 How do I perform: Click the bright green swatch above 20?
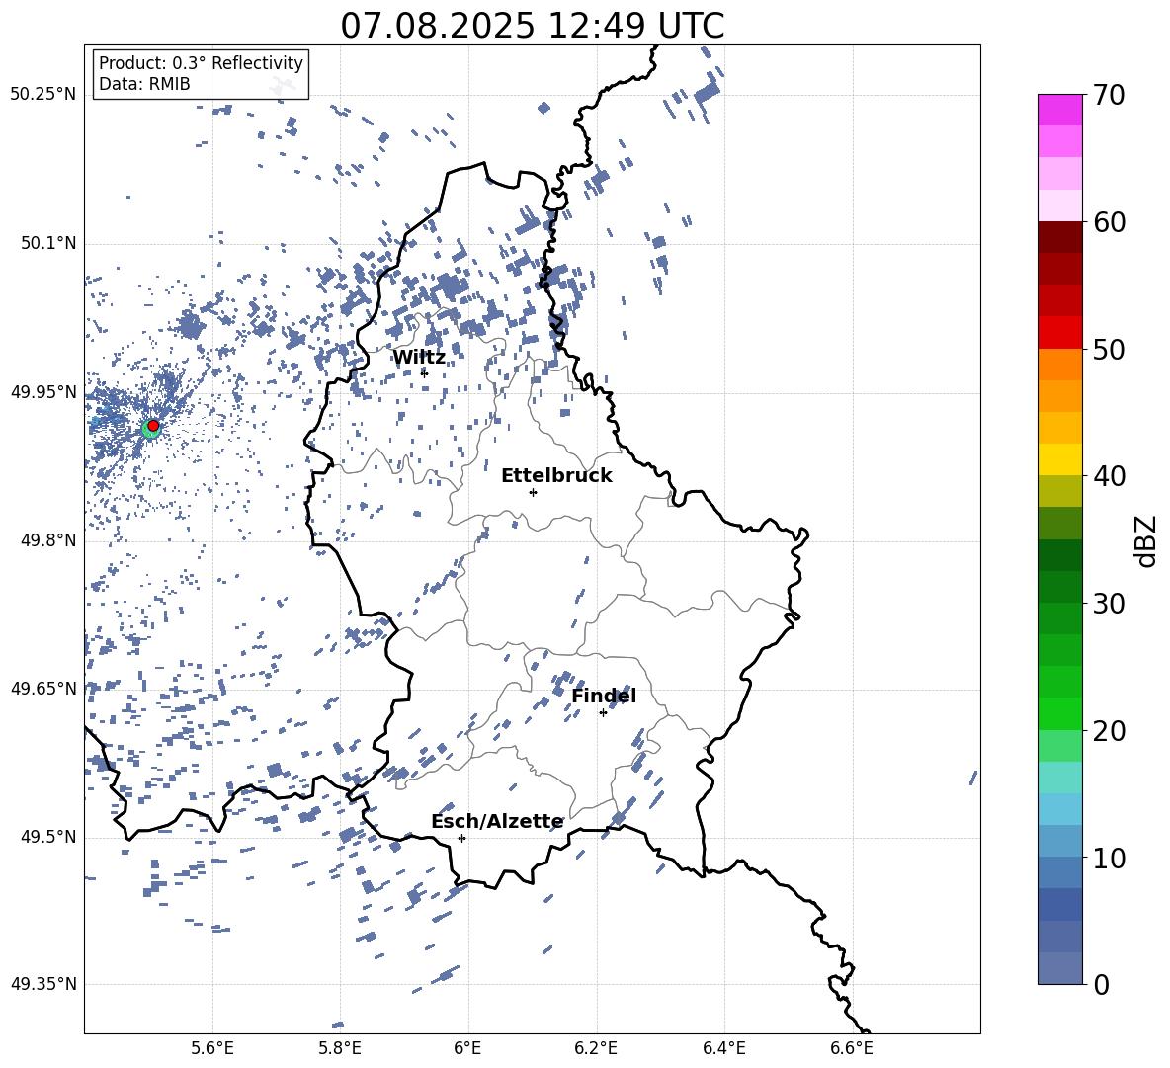(x=1059, y=713)
